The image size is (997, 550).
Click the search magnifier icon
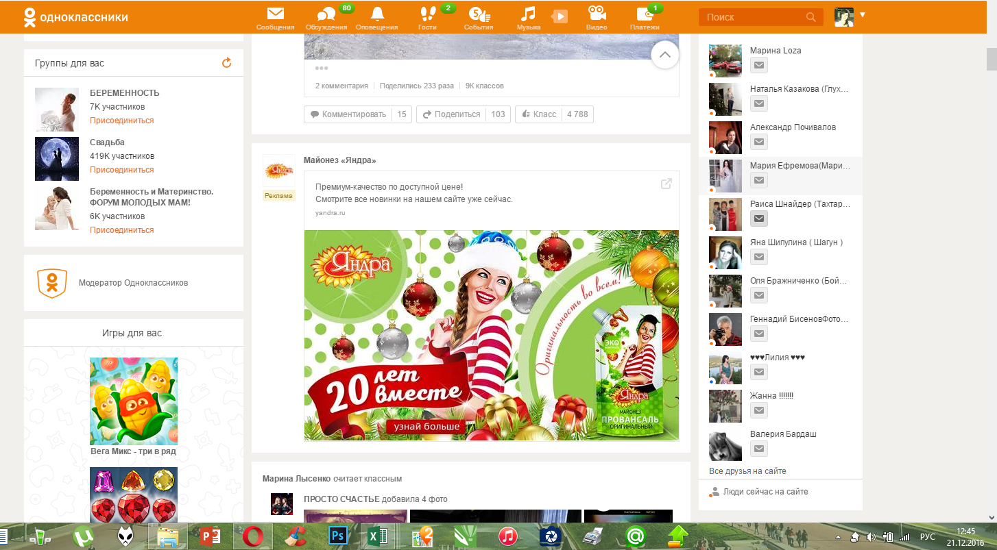pyautogui.click(x=811, y=17)
